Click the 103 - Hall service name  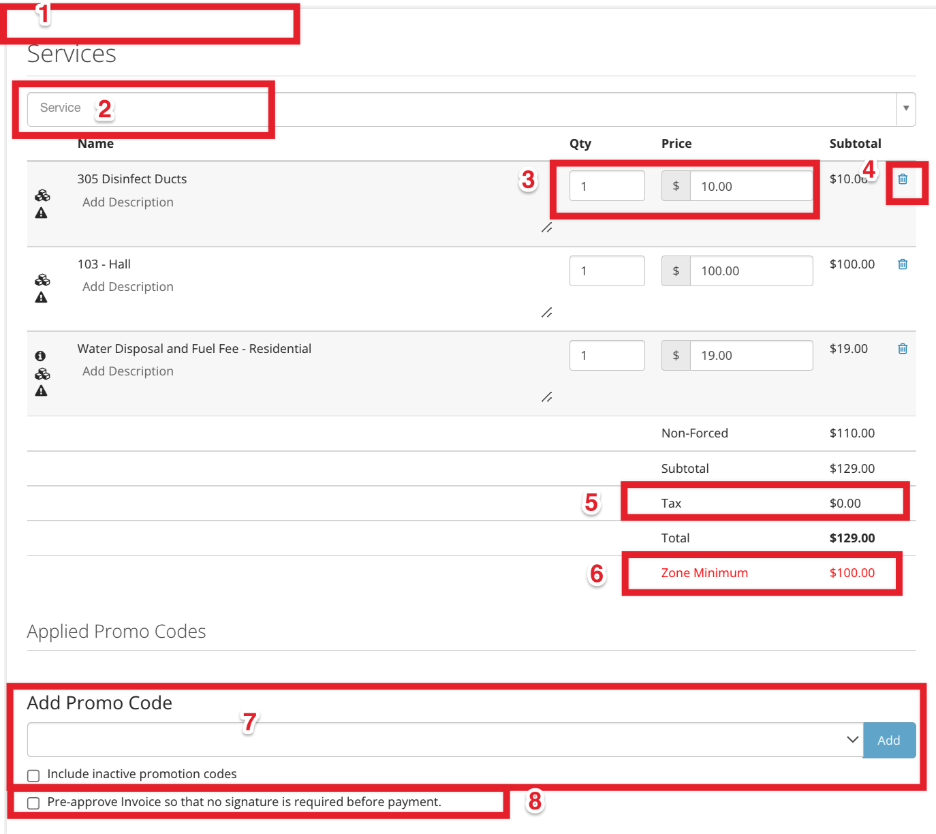104,264
